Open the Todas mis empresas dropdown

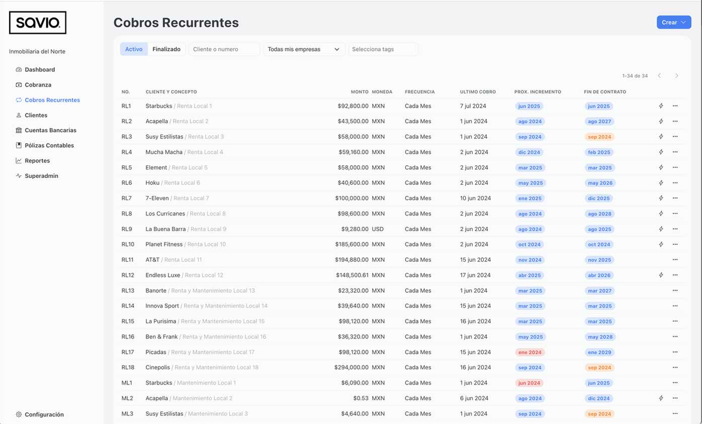(x=304, y=49)
